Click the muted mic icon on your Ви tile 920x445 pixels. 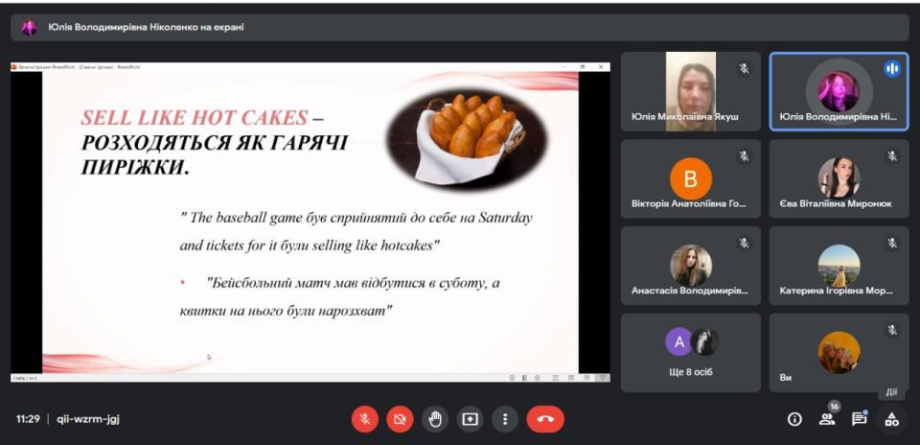[892, 331]
